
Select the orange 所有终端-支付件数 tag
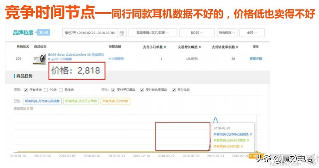tap(115, 101)
